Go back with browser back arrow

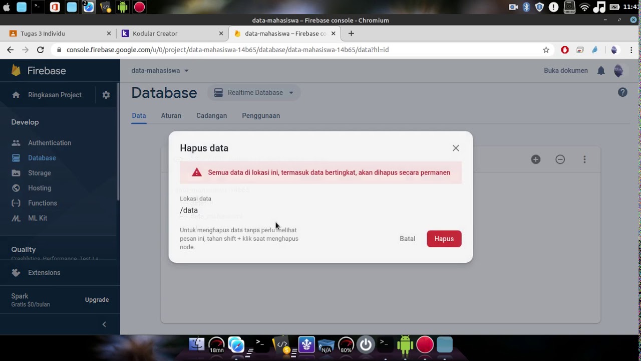pyautogui.click(x=10, y=50)
